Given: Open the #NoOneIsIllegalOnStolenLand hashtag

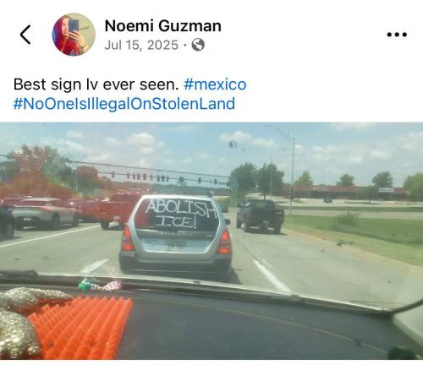Looking at the screenshot, I should point(124,104).
